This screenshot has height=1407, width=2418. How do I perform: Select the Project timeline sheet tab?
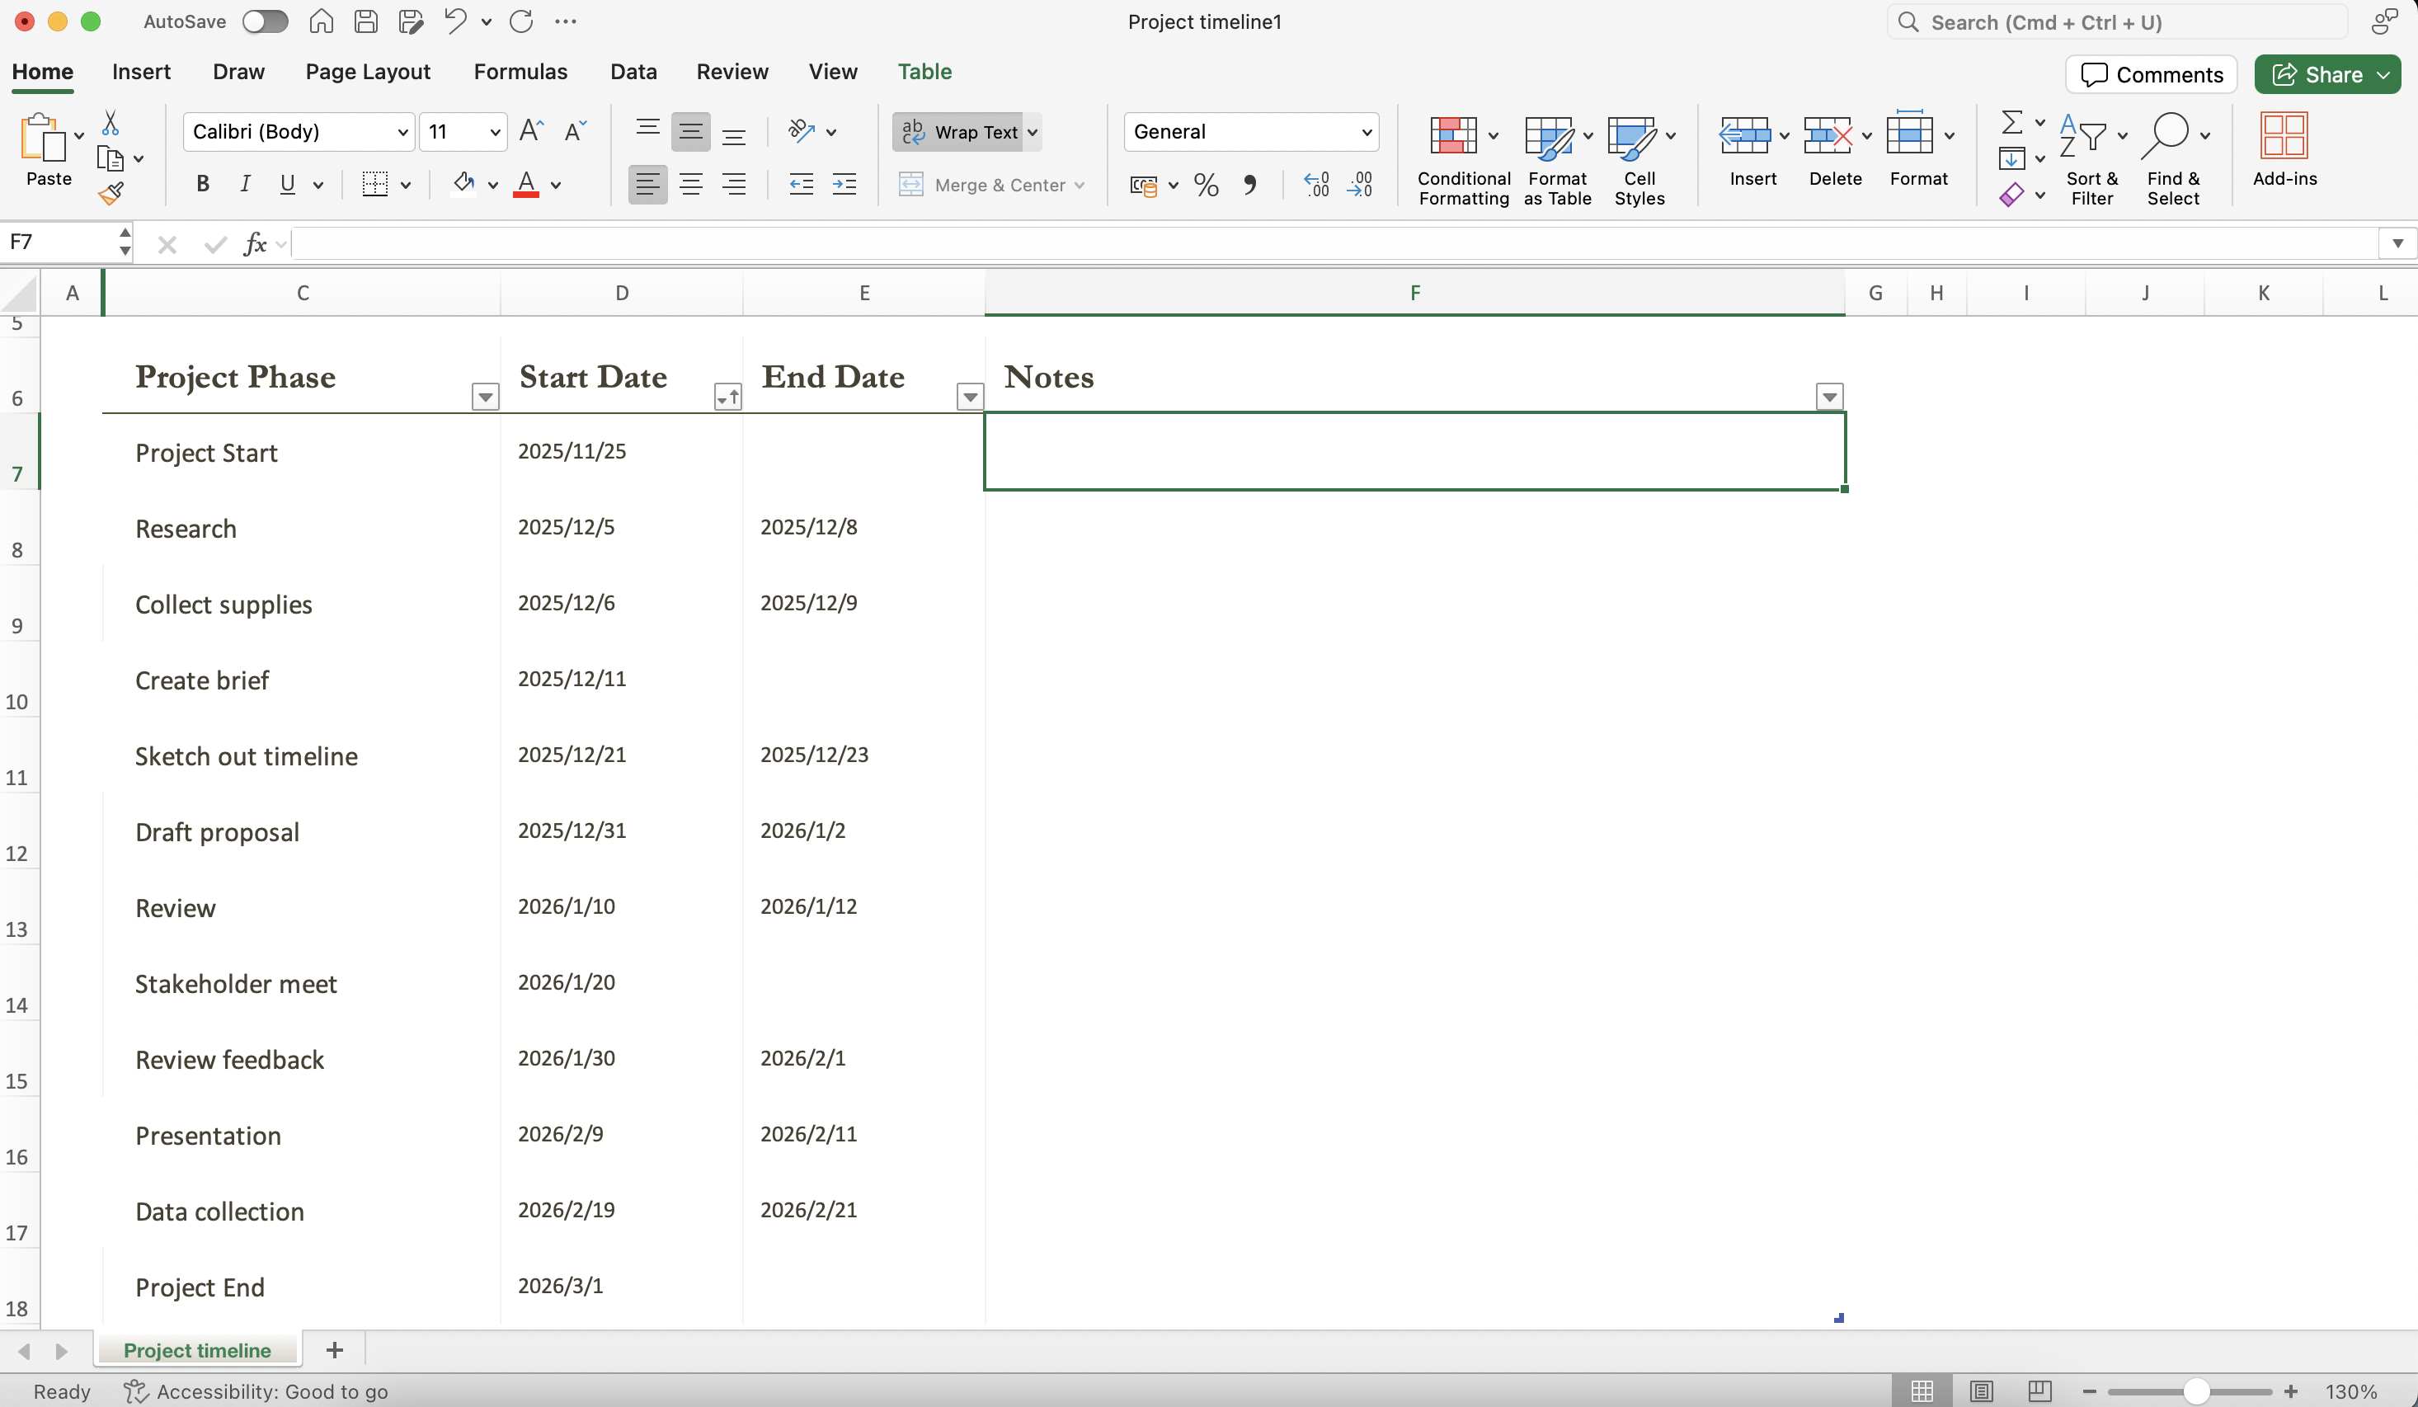click(197, 1350)
